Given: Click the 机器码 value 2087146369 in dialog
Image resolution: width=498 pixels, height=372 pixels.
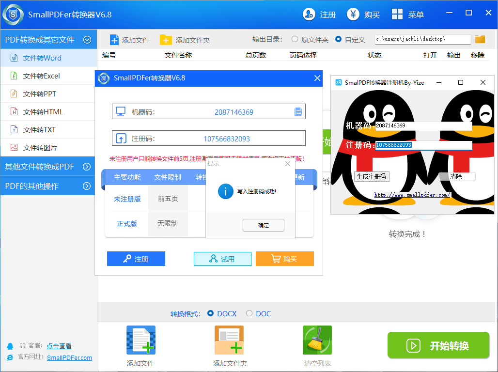Looking at the screenshot, I should [234, 112].
